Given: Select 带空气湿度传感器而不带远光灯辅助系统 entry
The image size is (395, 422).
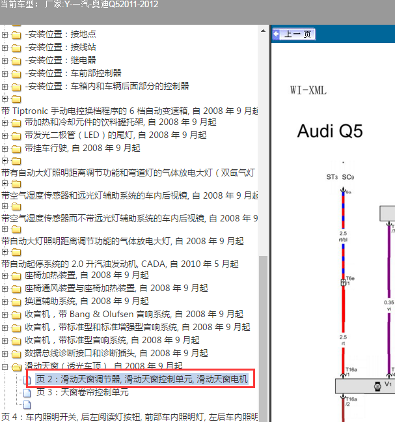Looking at the screenshot, I should tap(129, 218).
